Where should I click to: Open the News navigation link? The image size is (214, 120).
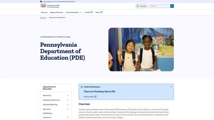pyautogui.click(x=98, y=12)
